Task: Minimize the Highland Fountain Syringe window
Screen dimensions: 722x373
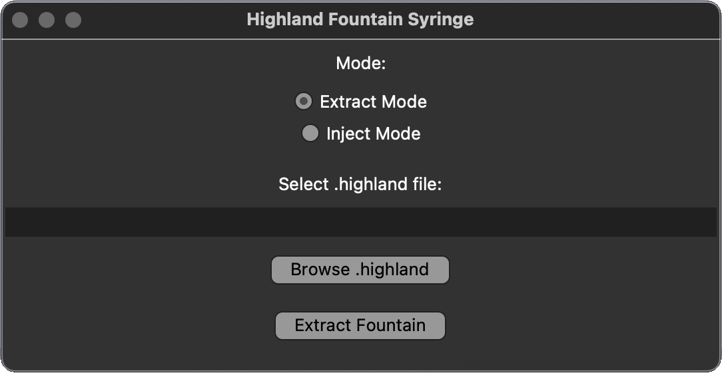Action: point(47,20)
